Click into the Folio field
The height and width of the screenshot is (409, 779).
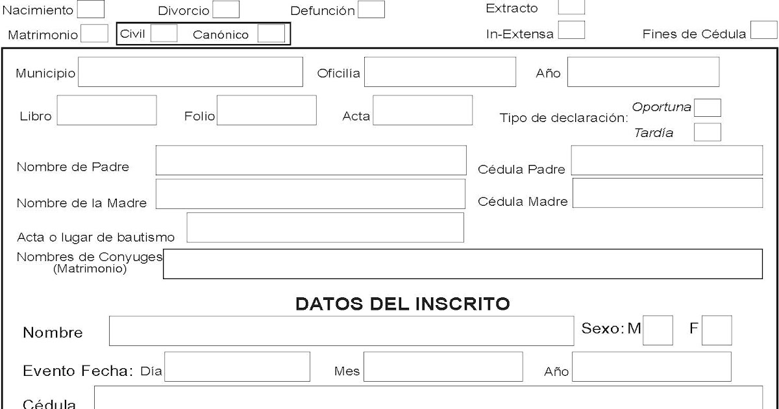266,110
